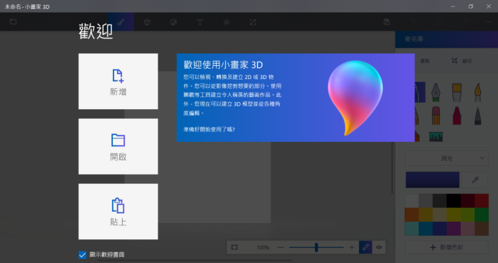Click the 裁切 crop icon
Screen dimensions: 498x263
coord(455,61)
